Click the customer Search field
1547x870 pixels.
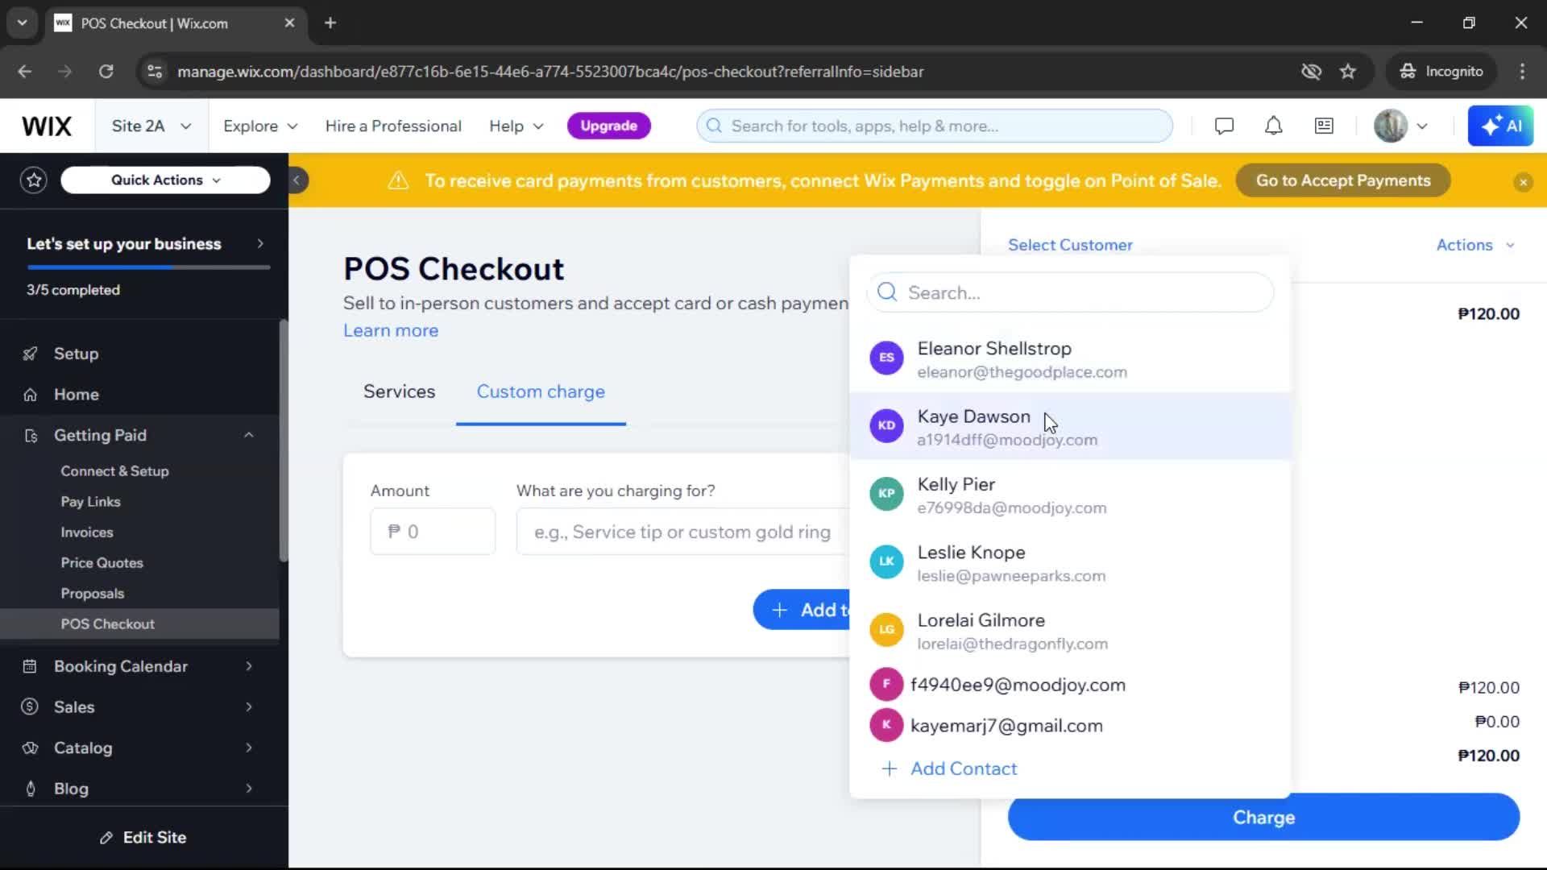click(1070, 292)
